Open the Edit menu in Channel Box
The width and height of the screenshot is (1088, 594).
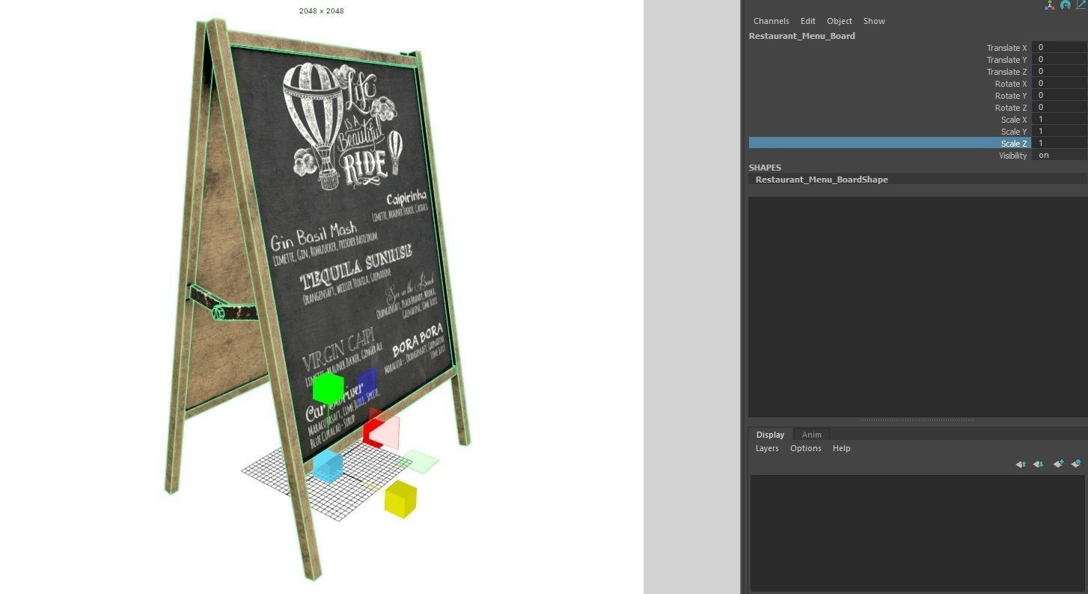click(807, 21)
